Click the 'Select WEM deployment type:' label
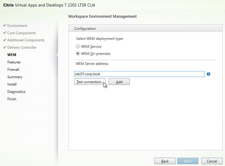This screenshot has width=225, height=166. point(100,39)
